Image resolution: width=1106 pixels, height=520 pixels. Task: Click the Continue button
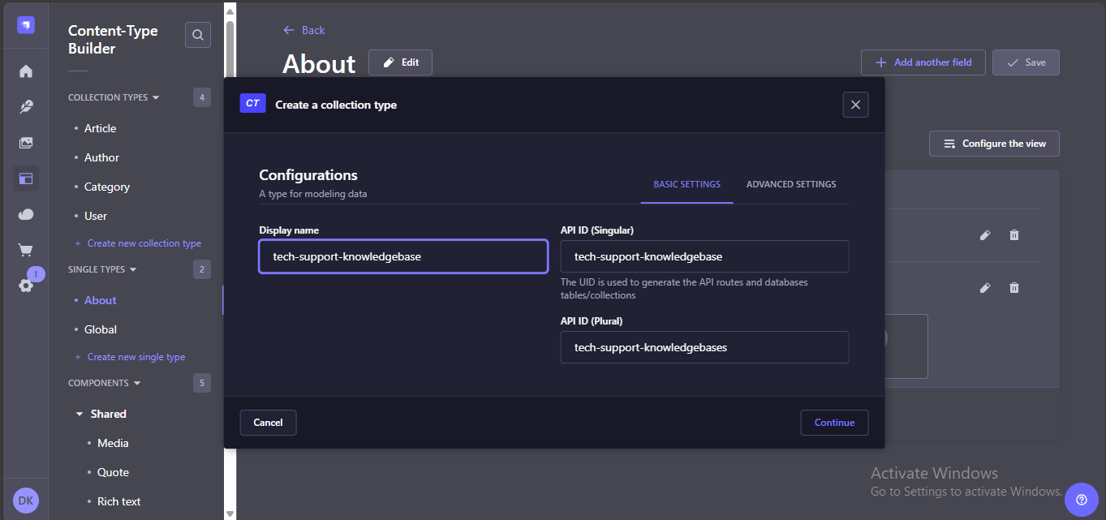pos(834,423)
